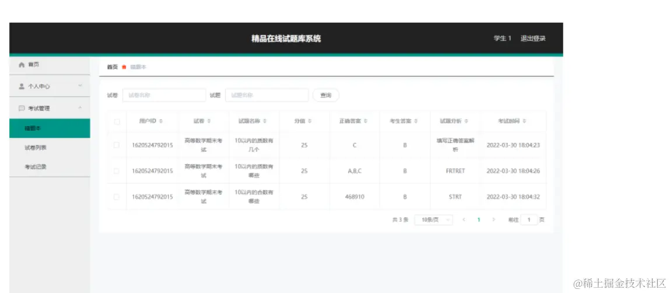670x293 pixels.
Task: Select 错题本 in the sidebar
Action: coord(50,128)
